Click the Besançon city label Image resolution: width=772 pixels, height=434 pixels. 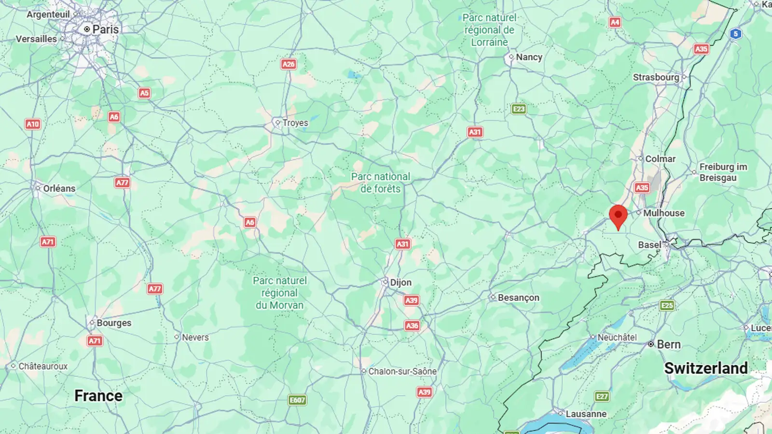[x=519, y=298]
